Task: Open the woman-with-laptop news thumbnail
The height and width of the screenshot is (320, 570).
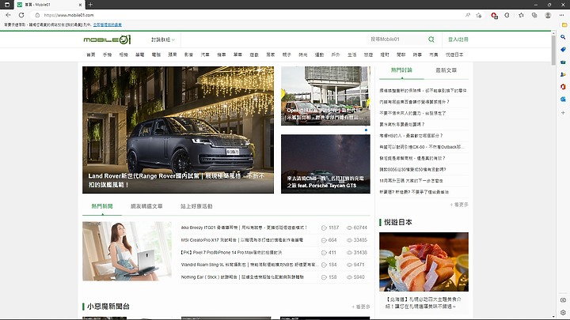Action: 127,251
